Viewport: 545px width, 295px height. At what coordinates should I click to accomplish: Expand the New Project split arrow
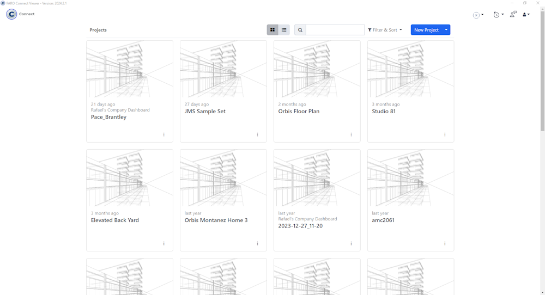click(446, 30)
